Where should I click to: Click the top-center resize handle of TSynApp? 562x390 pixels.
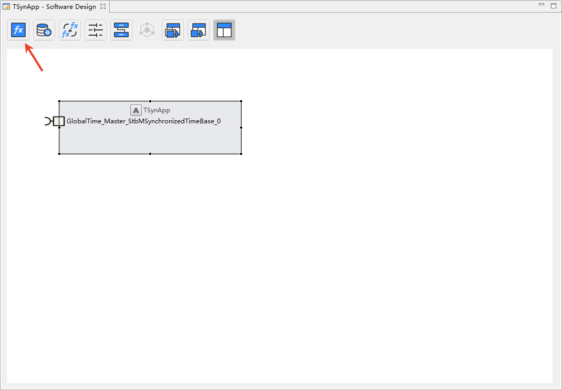pyautogui.click(x=150, y=101)
